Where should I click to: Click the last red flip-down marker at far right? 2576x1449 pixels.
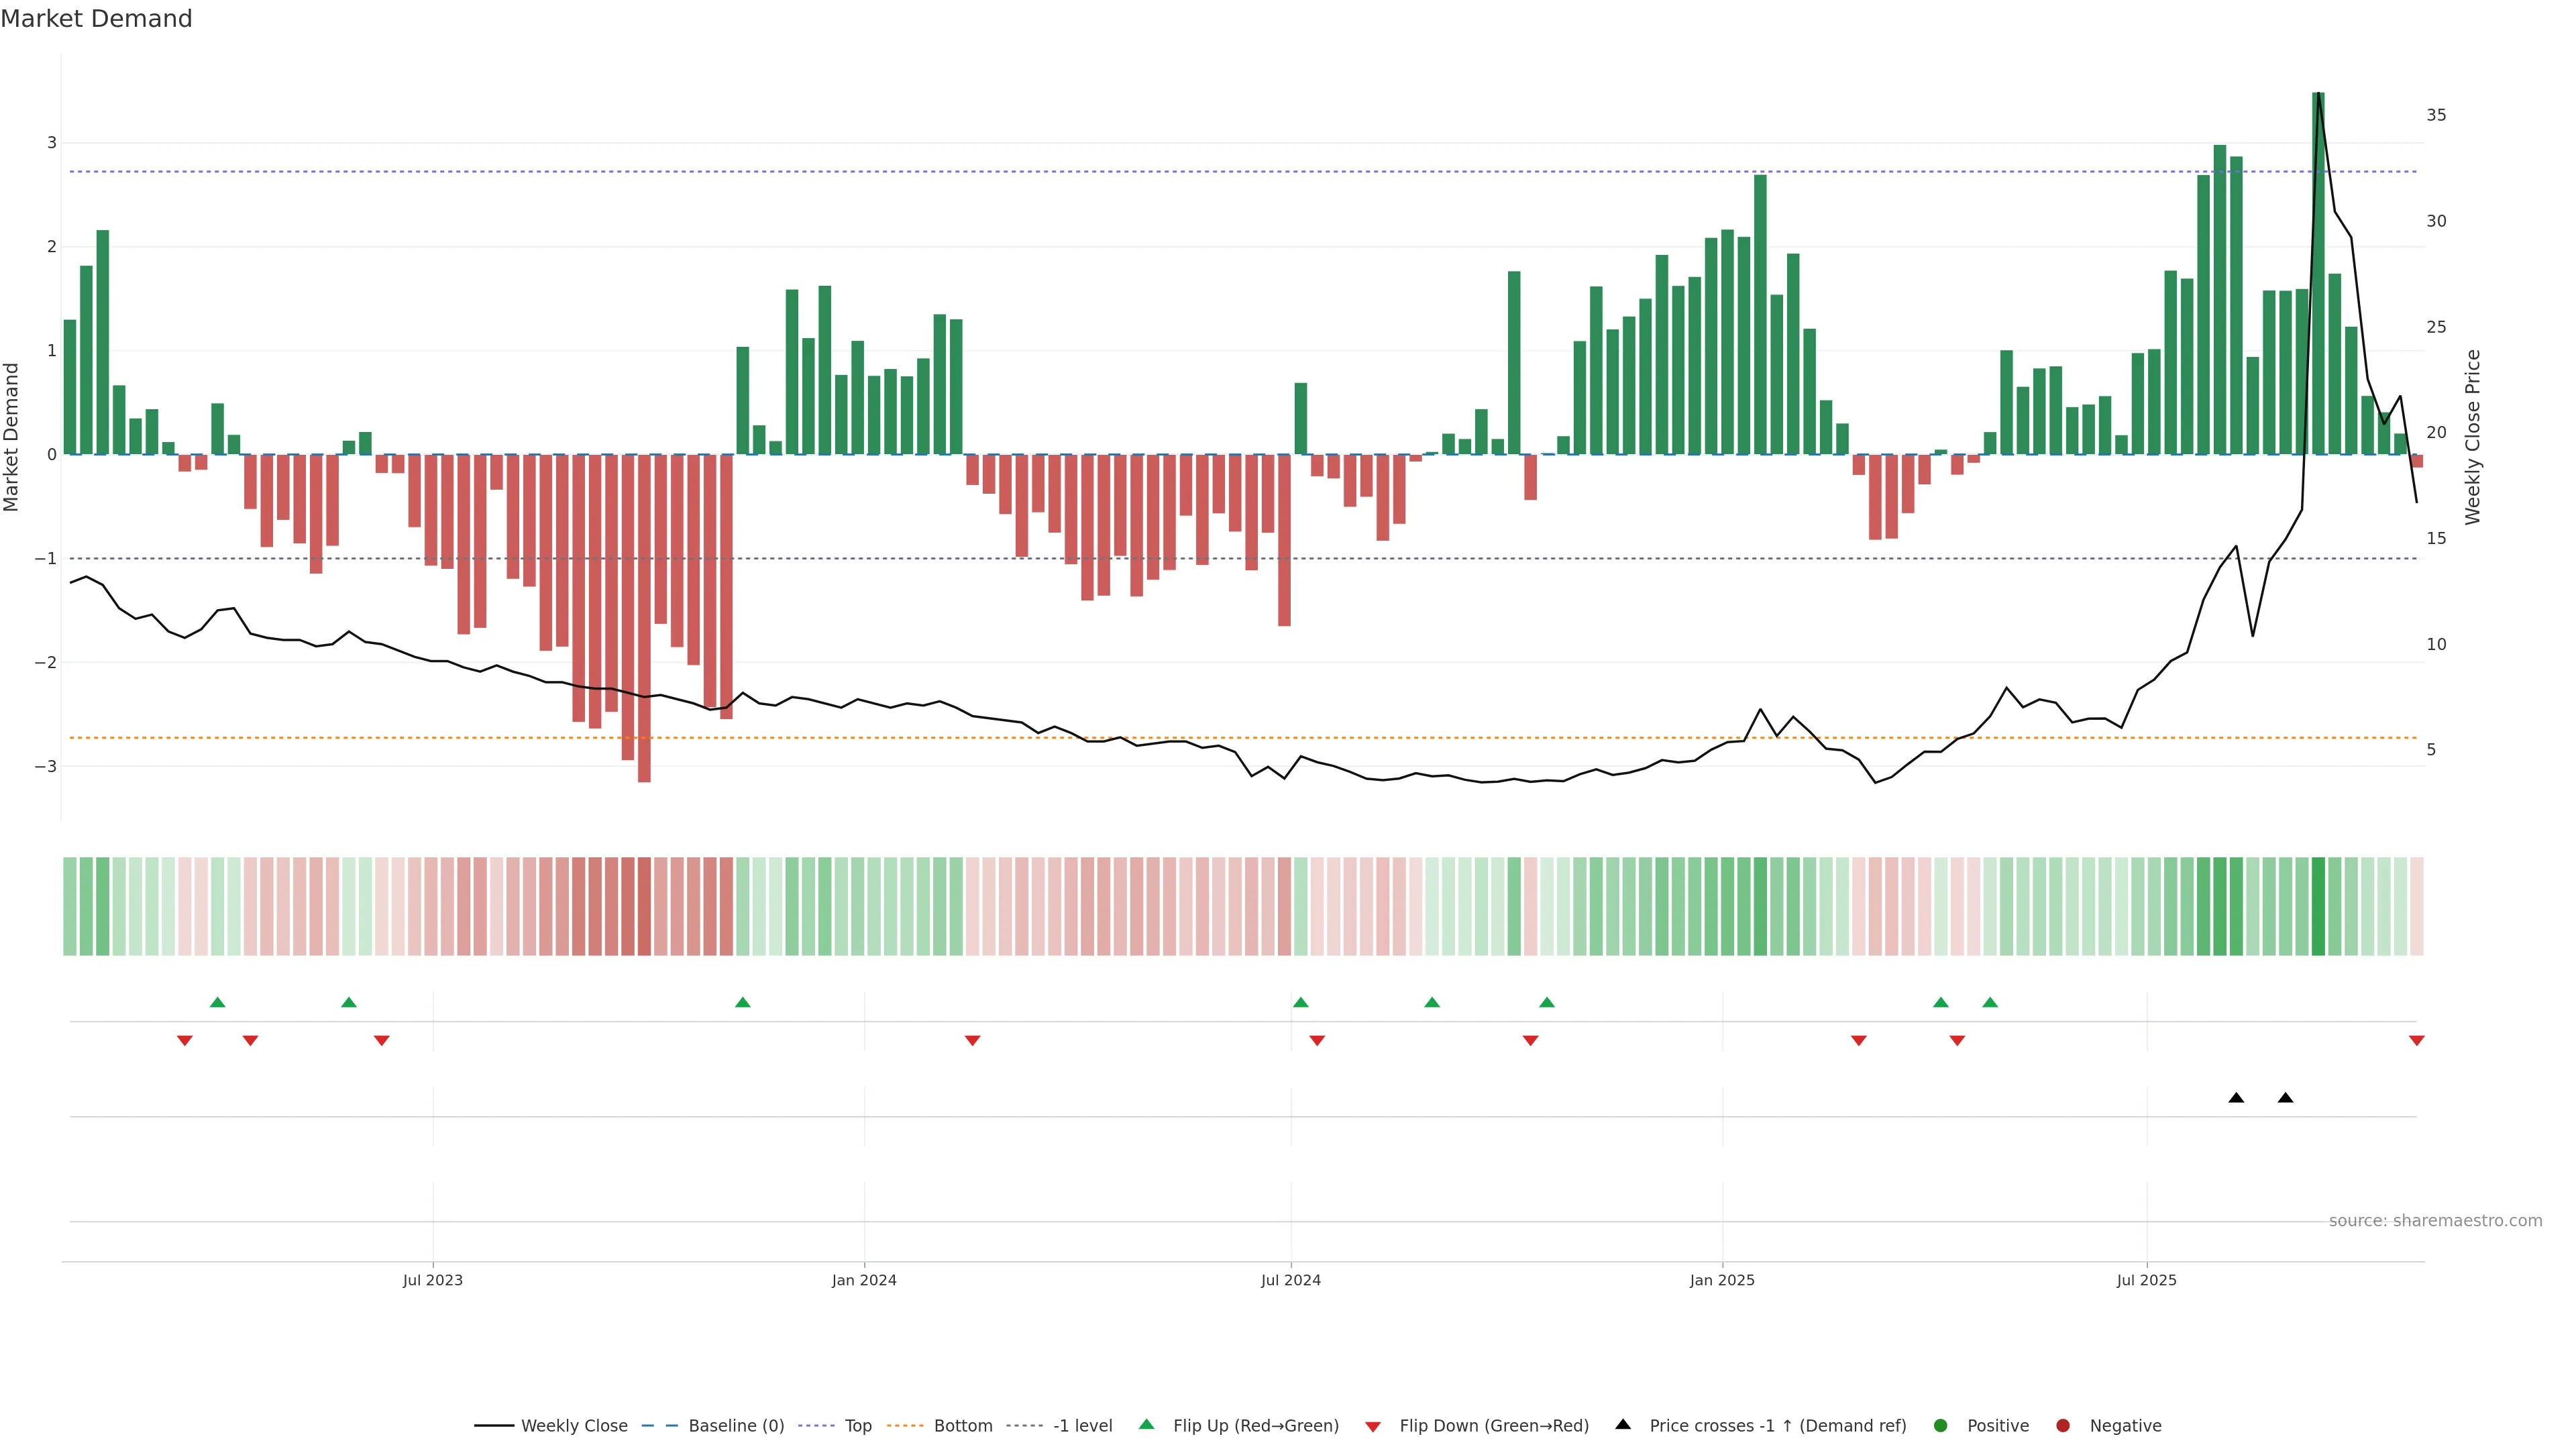[2416, 1041]
